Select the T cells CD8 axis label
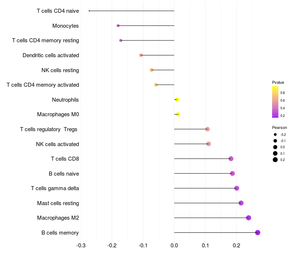This screenshot has height=255, width=291. [65, 159]
